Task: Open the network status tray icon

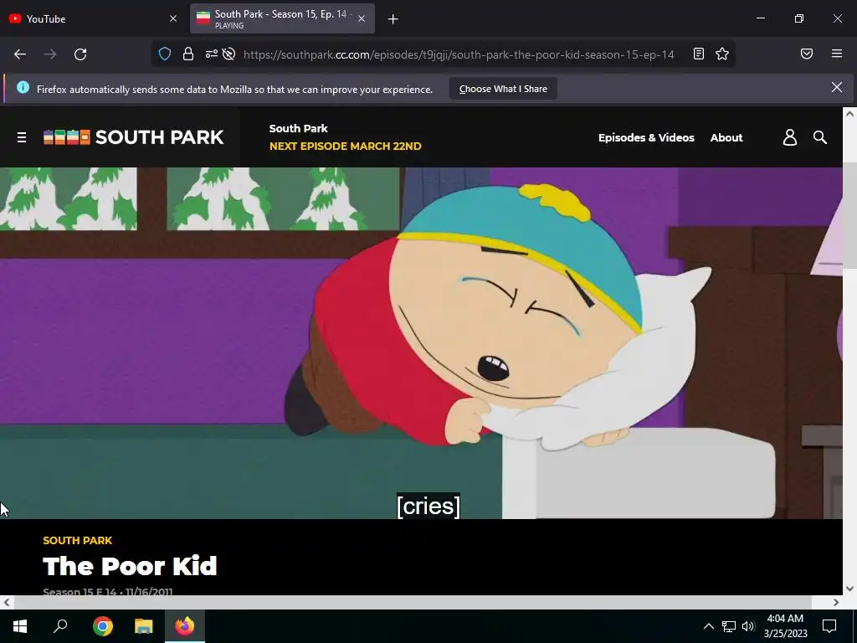Action: click(729, 626)
